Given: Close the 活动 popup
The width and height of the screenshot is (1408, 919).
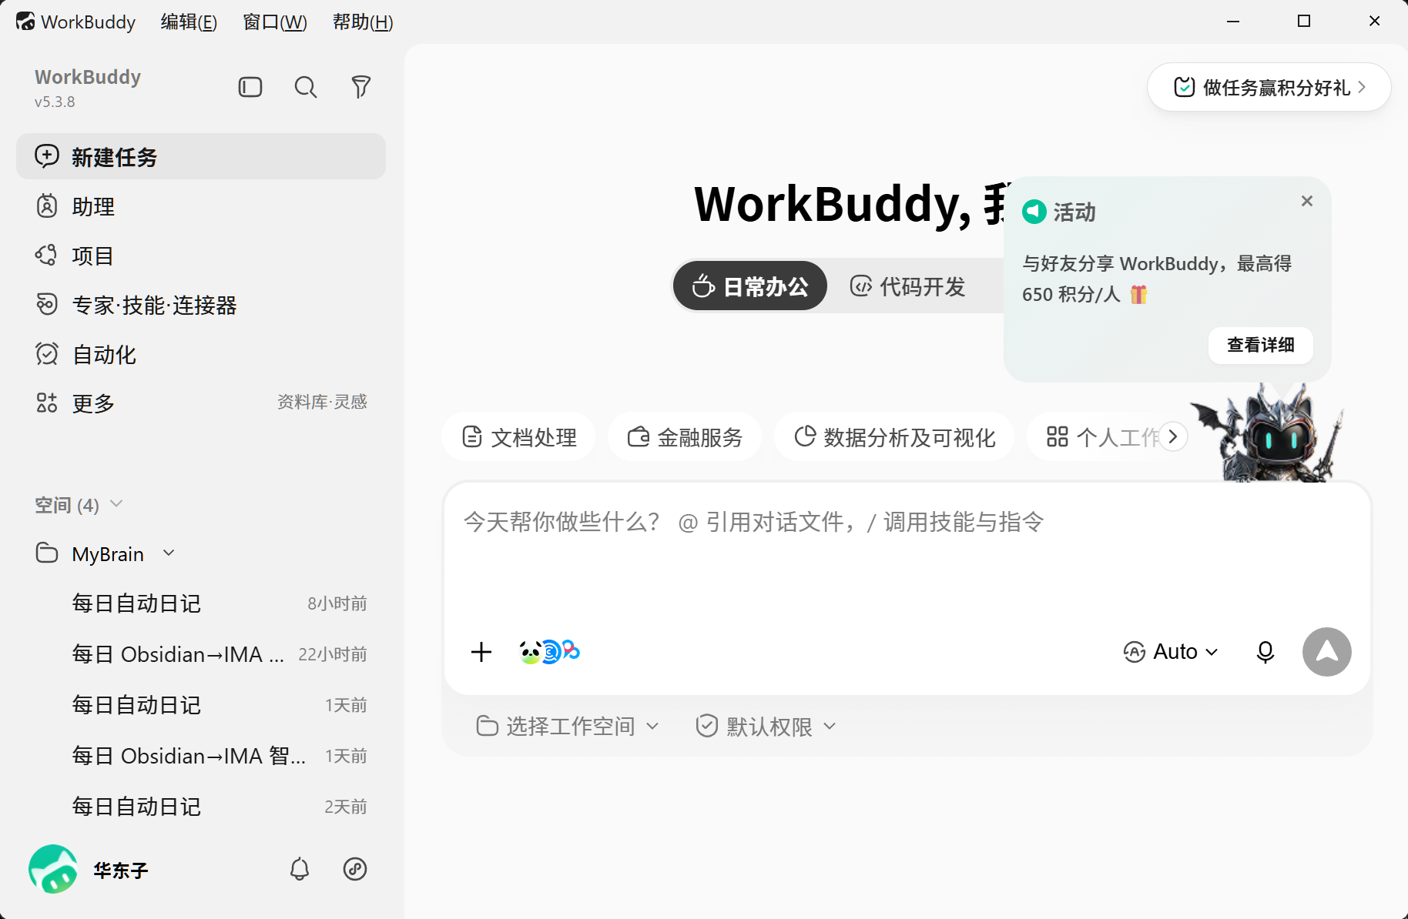Looking at the screenshot, I should (1307, 201).
